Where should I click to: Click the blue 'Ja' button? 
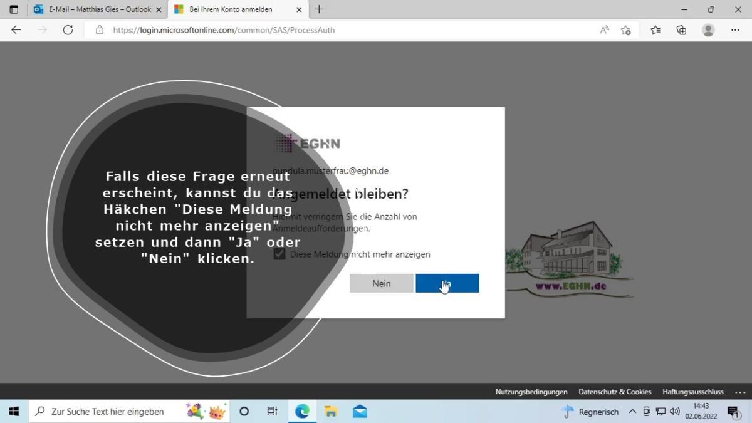click(447, 283)
